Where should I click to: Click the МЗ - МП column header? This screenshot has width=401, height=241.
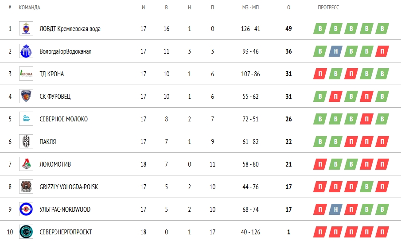250,8
